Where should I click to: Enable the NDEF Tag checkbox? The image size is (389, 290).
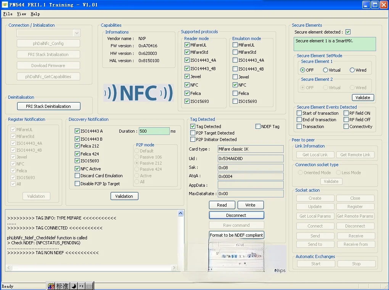(258, 127)
